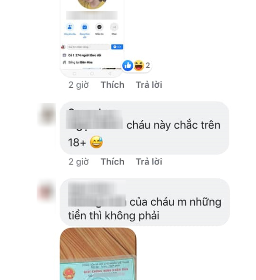Click the add friend icon in the profile screenshot
The height and width of the screenshot is (280, 256).
pyautogui.click(x=70, y=27)
